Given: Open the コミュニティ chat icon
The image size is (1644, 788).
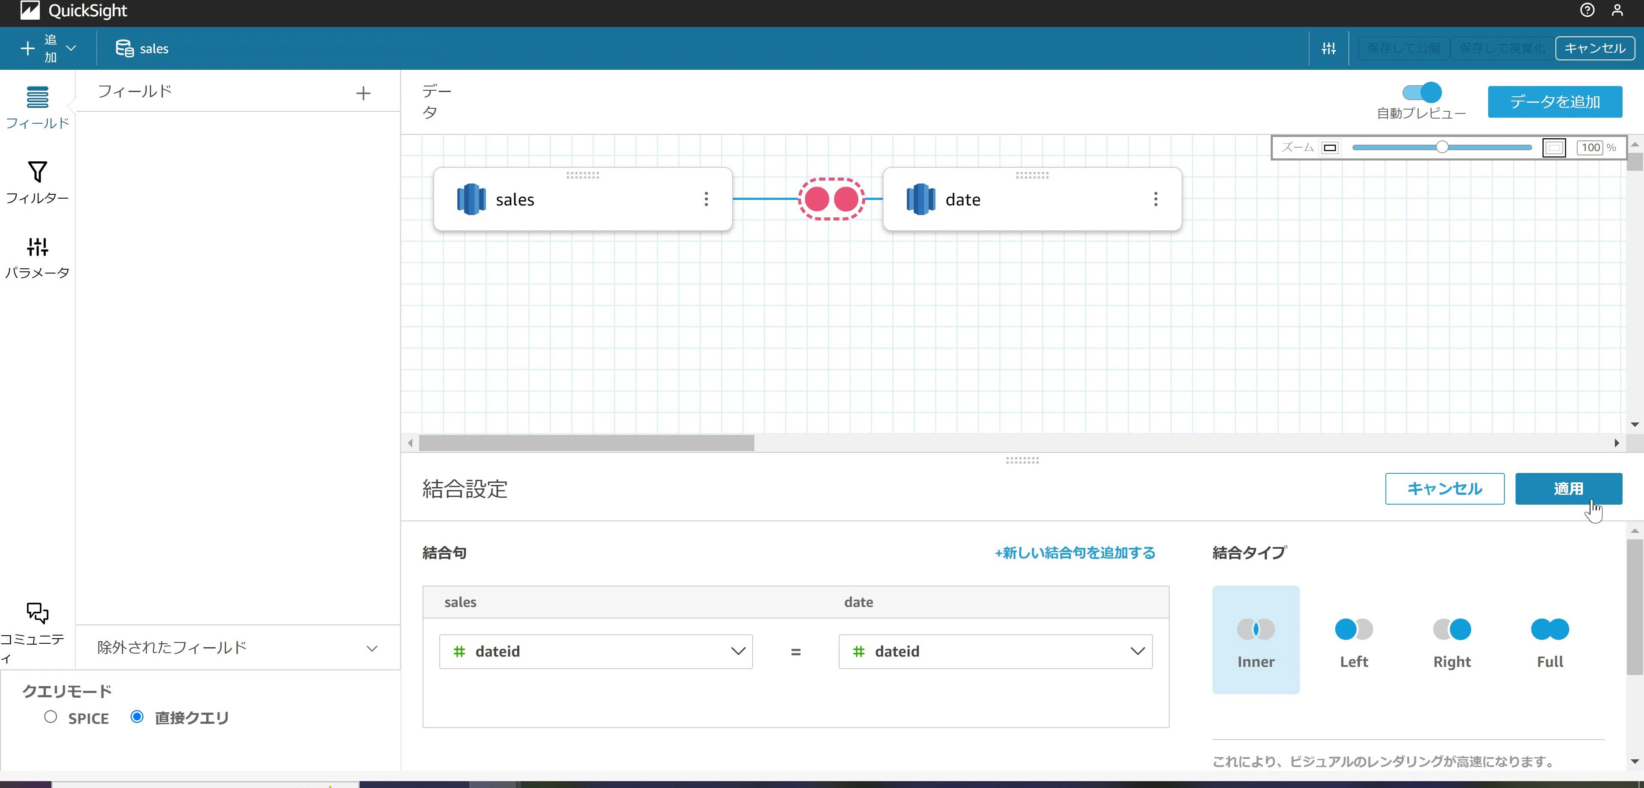Looking at the screenshot, I should (x=37, y=613).
